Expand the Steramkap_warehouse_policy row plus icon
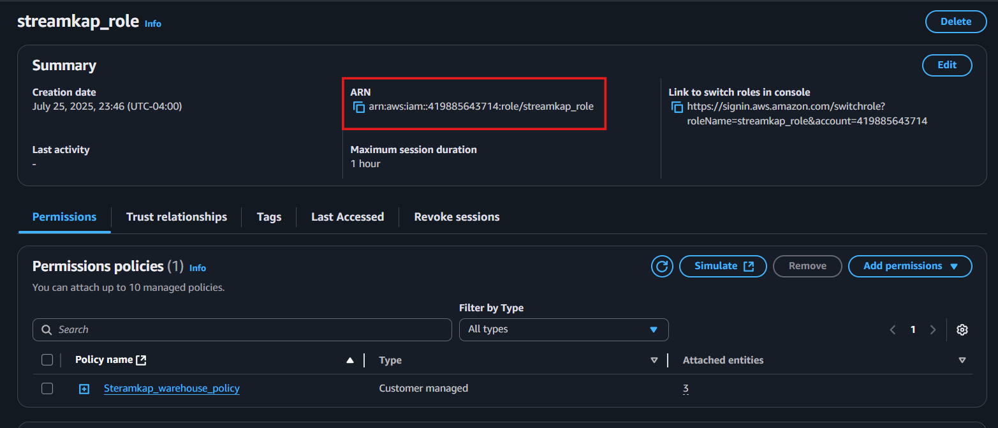Image resolution: width=998 pixels, height=428 pixels. (x=84, y=388)
